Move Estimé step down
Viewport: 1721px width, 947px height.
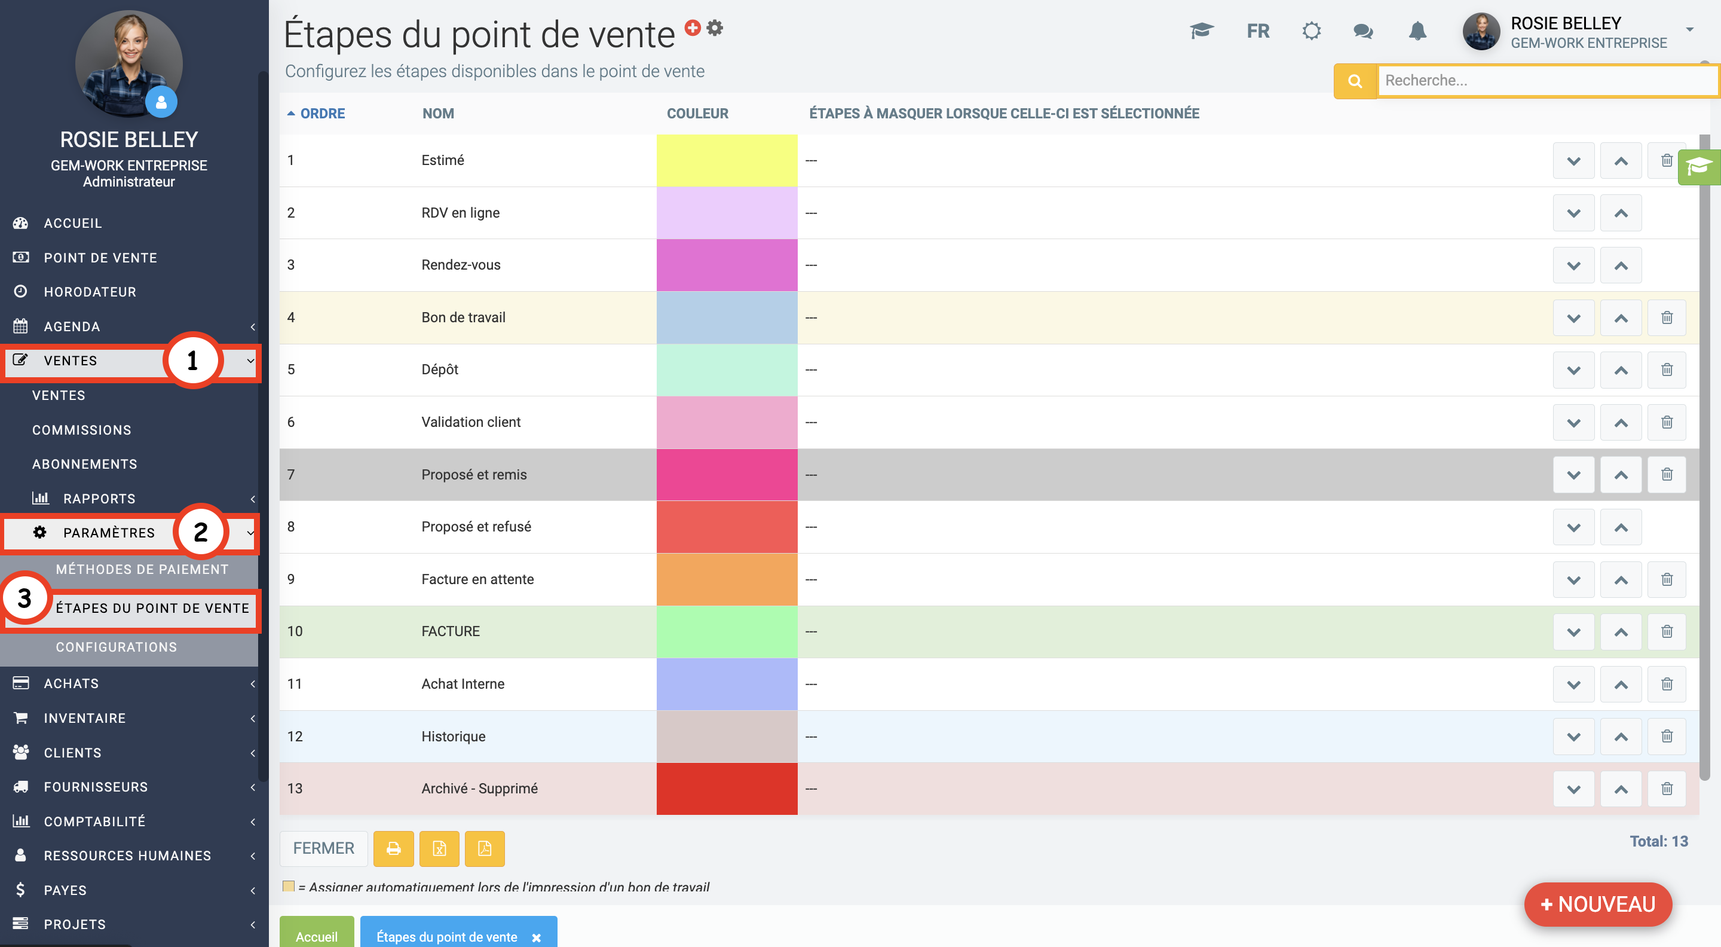[x=1573, y=161]
